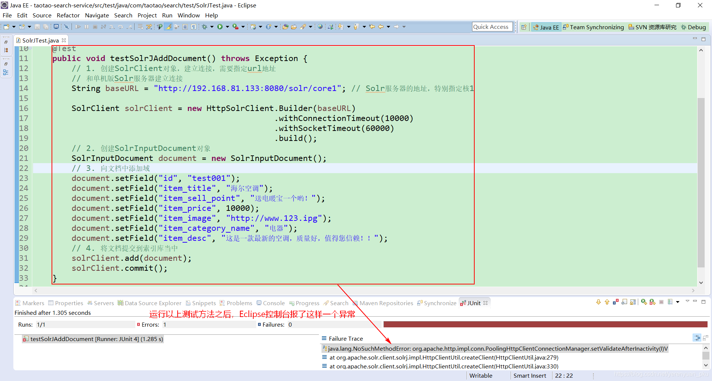The width and height of the screenshot is (712, 381).
Task: Show Next Failure in JUnit panel
Action: click(599, 302)
